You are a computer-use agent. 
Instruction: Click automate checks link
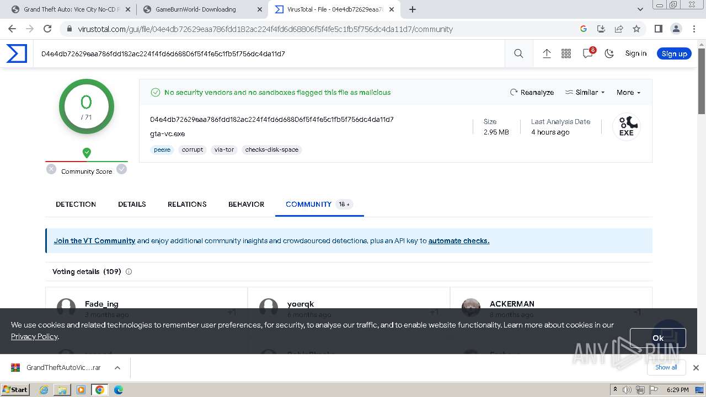coord(459,240)
